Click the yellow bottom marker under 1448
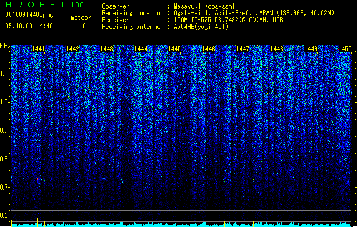The width and height of the screenshot is (358, 227). click(277, 223)
